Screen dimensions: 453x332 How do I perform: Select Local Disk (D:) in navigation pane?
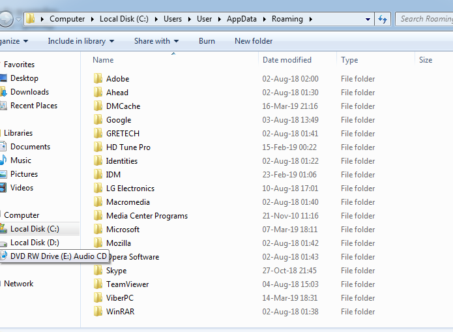point(35,243)
